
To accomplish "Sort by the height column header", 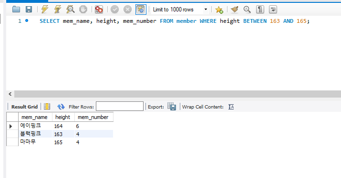I will (63, 117).
